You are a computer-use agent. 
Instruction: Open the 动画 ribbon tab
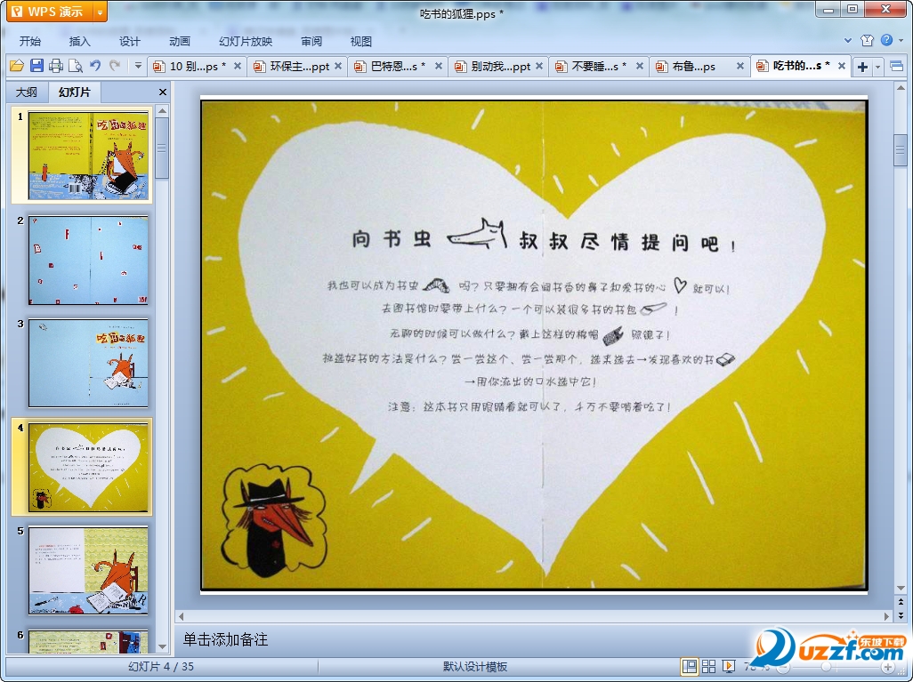coord(180,41)
